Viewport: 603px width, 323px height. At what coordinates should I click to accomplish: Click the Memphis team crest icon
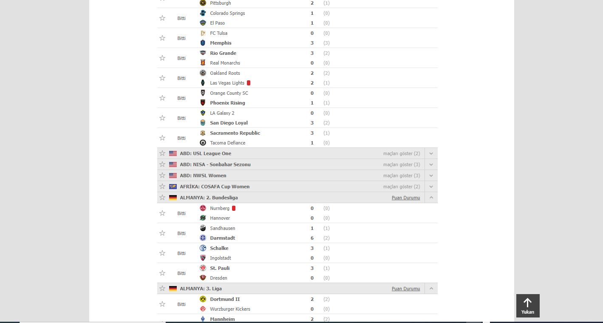(203, 43)
